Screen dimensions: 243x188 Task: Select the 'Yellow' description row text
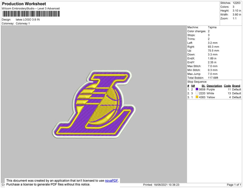[x=211, y=97]
